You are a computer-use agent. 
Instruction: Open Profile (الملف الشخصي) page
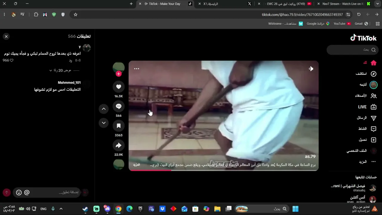361,151
